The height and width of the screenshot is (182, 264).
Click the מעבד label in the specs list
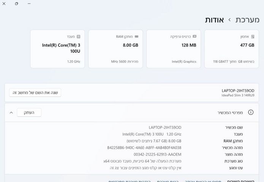(x=238, y=134)
